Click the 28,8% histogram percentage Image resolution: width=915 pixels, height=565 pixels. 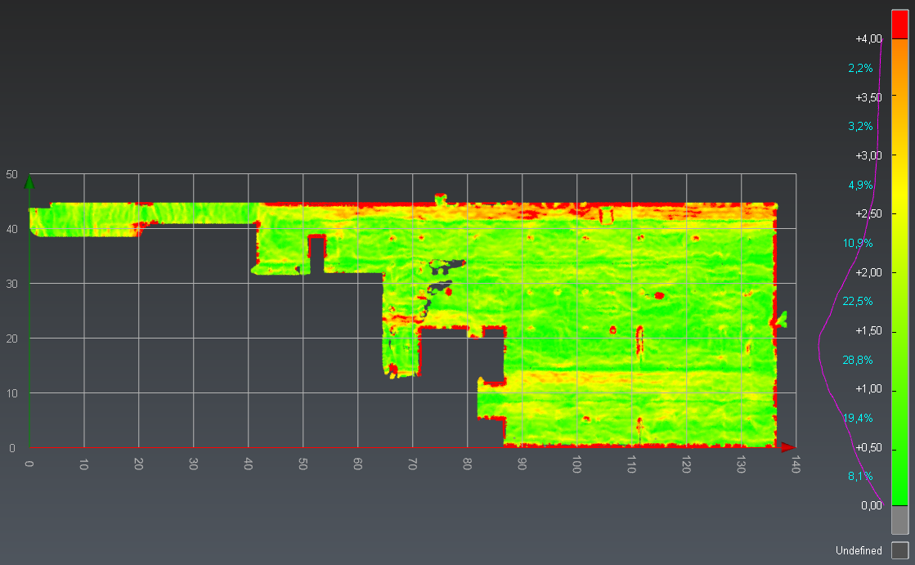coord(858,360)
